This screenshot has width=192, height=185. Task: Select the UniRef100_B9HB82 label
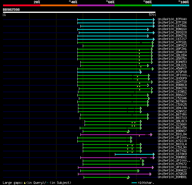(172, 158)
